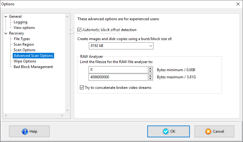
Task: Open Scan Region settings page
Action: pyautogui.click(x=24, y=44)
